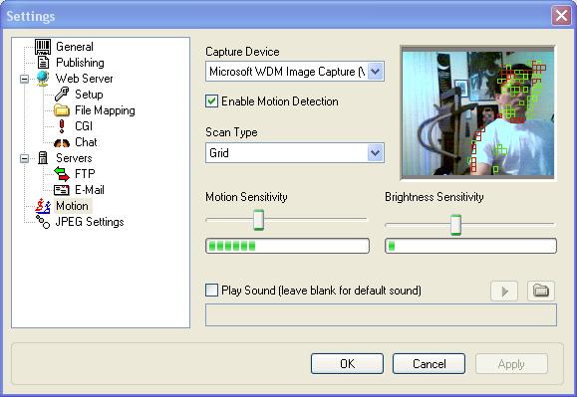Open the Capture Device dropdown

tap(376, 72)
